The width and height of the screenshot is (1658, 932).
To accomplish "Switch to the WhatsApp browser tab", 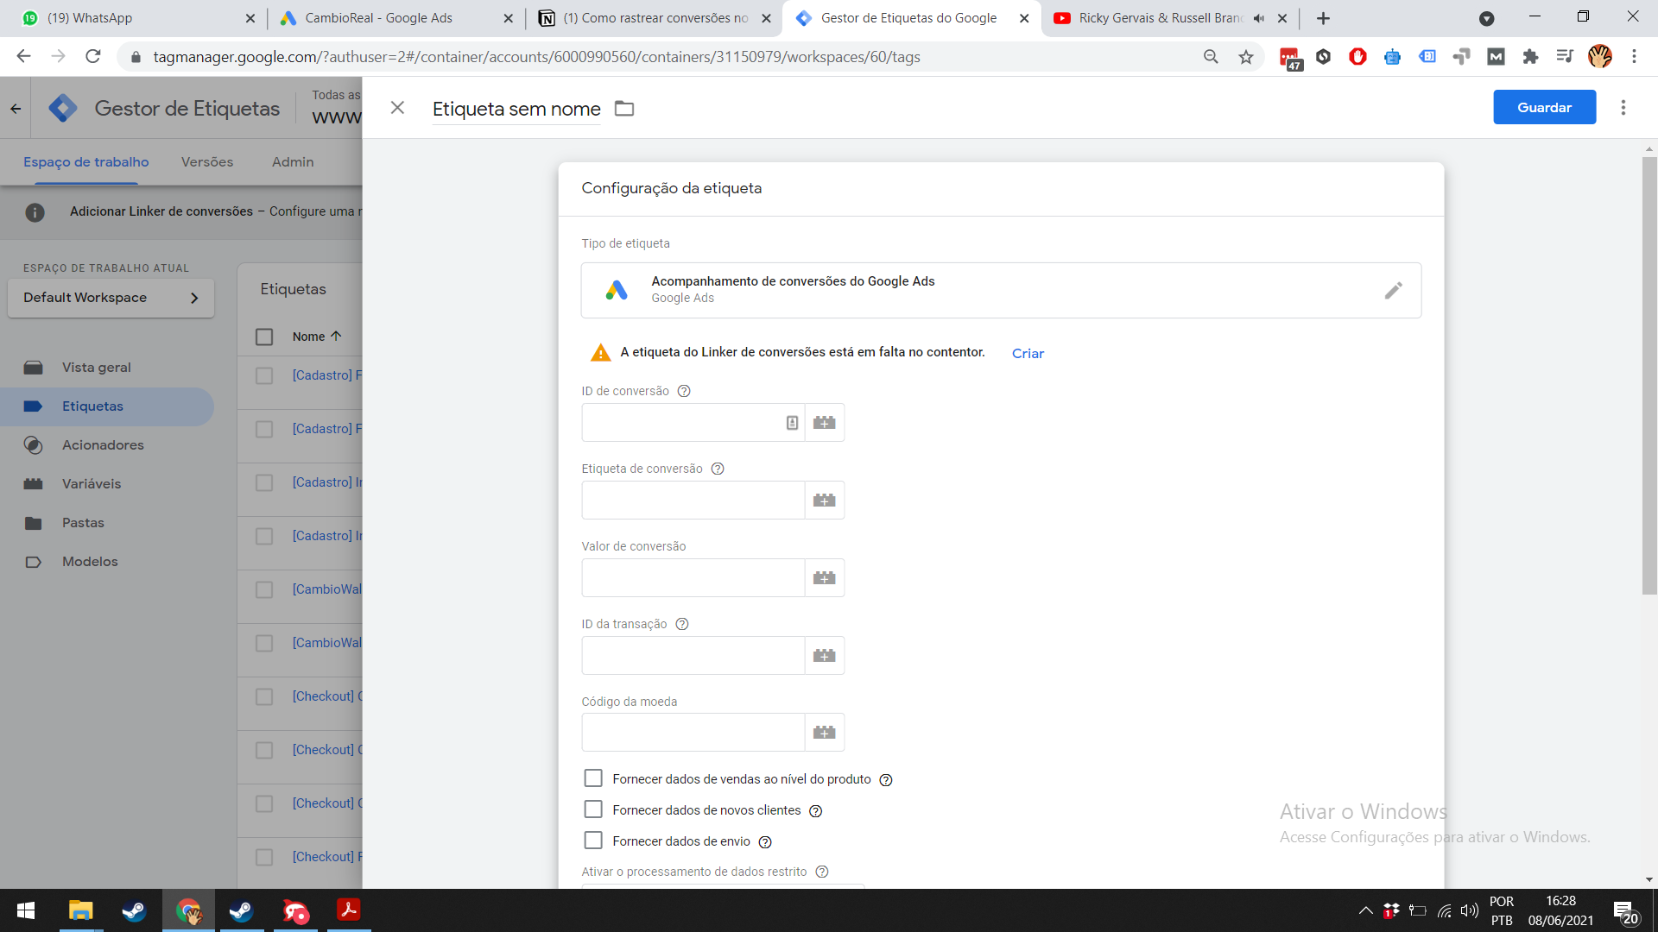I will click(138, 18).
